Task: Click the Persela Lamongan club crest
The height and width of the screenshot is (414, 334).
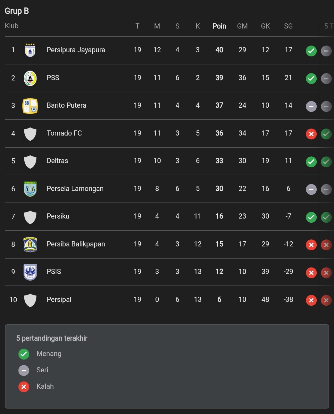Action: [30, 189]
